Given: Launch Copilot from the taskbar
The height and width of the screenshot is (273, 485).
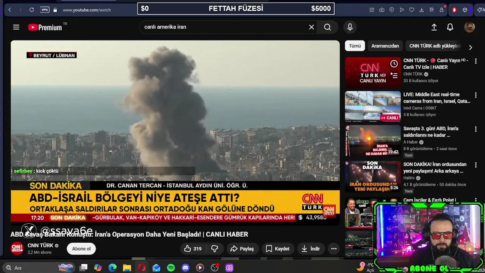Looking at the screenshot, I should tap(98, 268).
